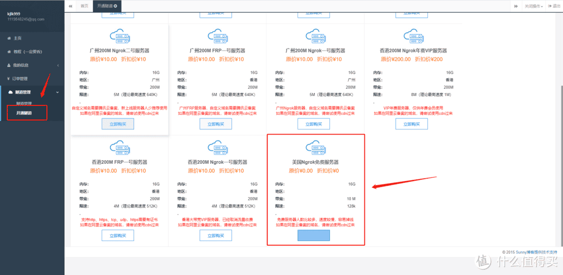Click the back double-arrow tab scroll icon
The image size is (563, 275).
coord(70,6)
